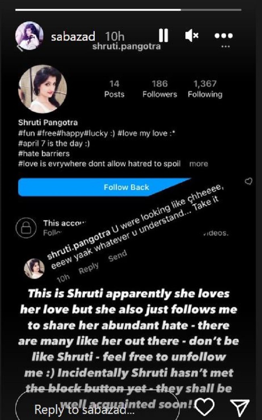Seek on the story progress bar

click(x=128, y=10)
